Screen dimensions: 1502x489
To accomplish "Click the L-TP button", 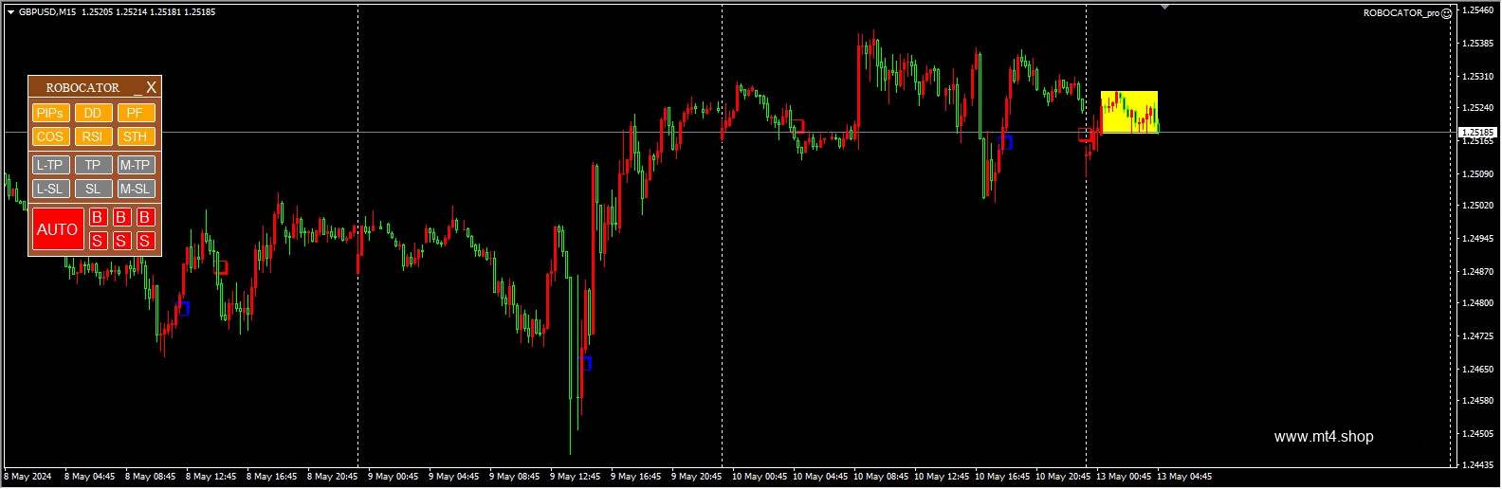I will click(x=49, y=165).
